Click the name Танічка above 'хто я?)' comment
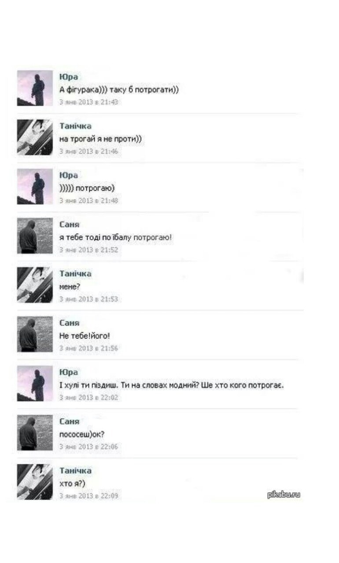This screenshot has height=563, width=339. click(75, 471)
